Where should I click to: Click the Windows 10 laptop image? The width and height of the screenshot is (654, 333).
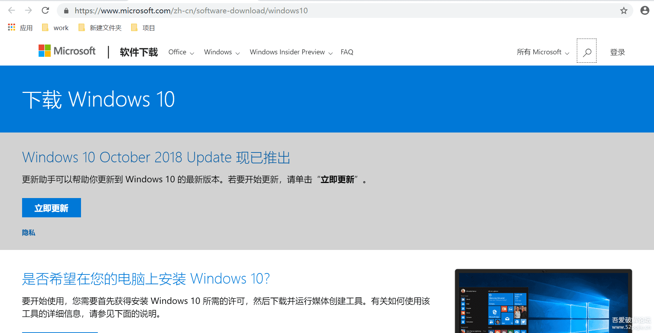[543, 301]
